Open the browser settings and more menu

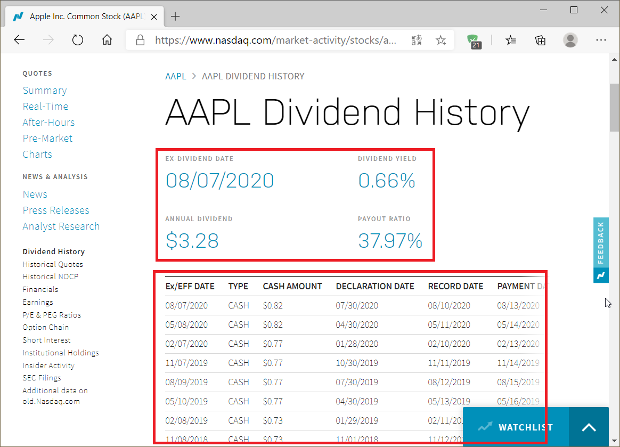(601, 40)
